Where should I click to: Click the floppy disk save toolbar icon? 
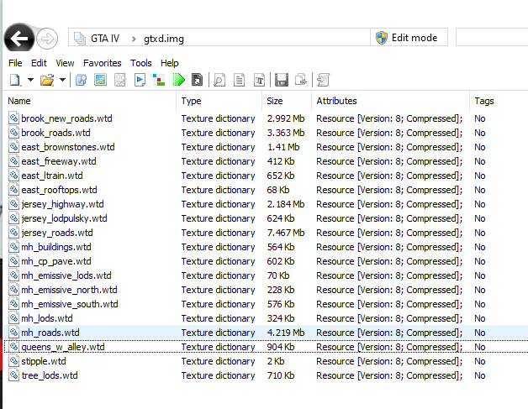282,80
